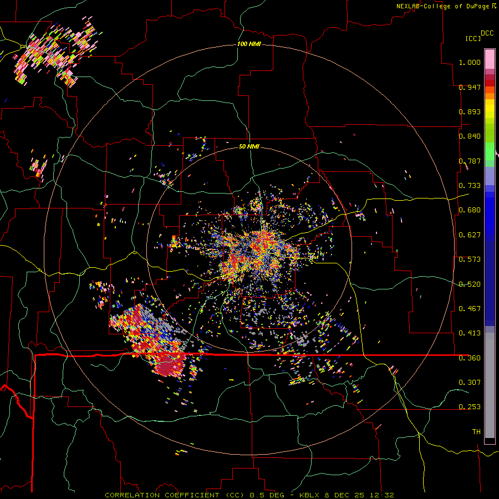Click the 0.360 color scale value
This screenshot has width=499, height=499.
pyautogui.click(x=470, y=358)
